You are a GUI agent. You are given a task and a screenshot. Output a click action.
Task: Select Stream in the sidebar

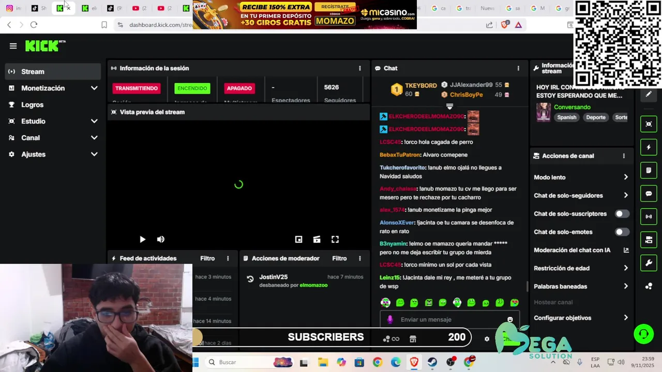click(x=53, y=72)
